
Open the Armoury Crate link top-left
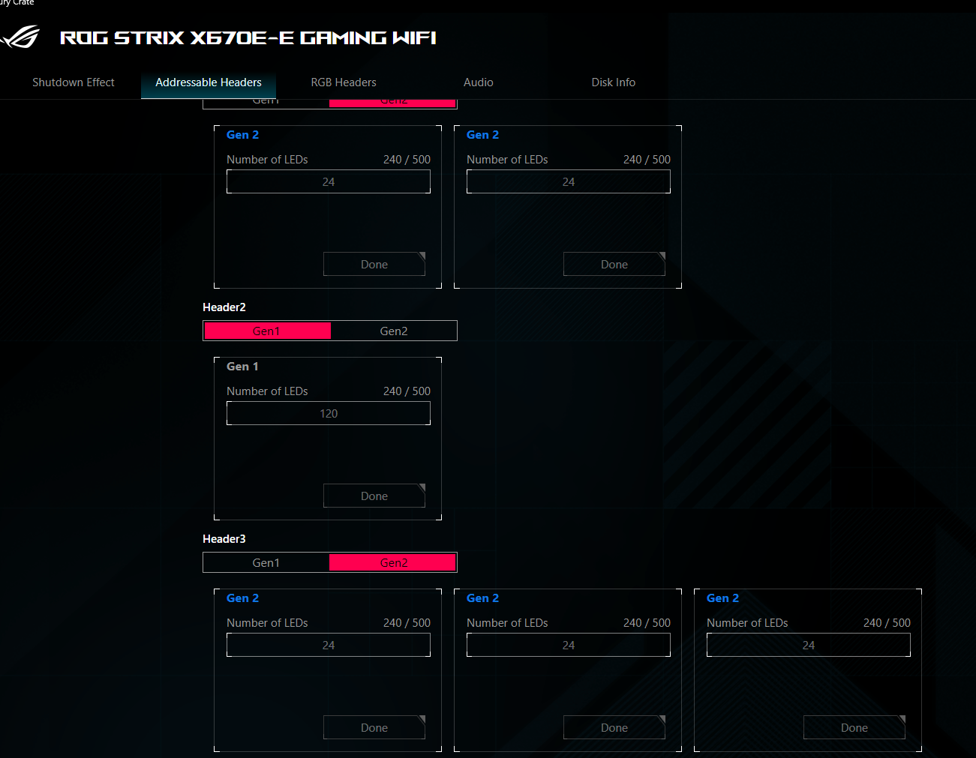click(x=15, y=3)
